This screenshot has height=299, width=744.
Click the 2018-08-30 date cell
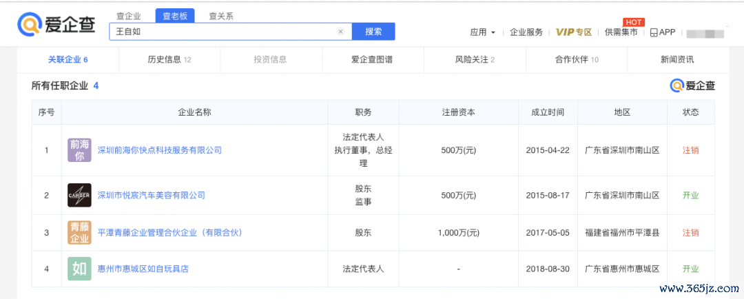[548, 269]
